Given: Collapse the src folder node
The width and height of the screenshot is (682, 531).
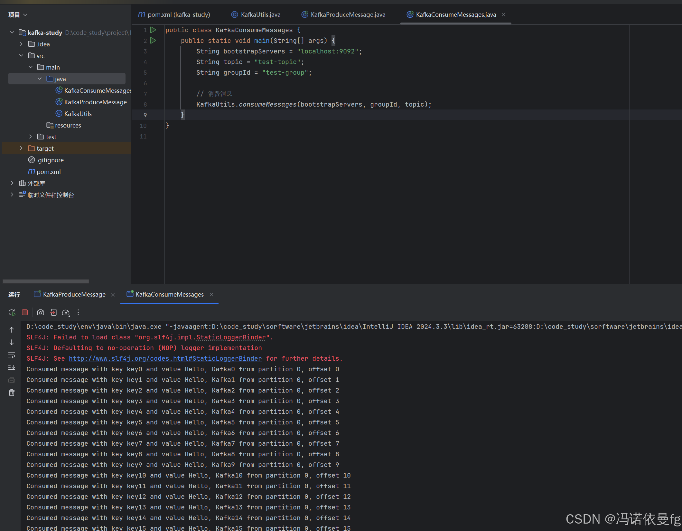Looking at the screenshot, I should (x=21, y=55).
